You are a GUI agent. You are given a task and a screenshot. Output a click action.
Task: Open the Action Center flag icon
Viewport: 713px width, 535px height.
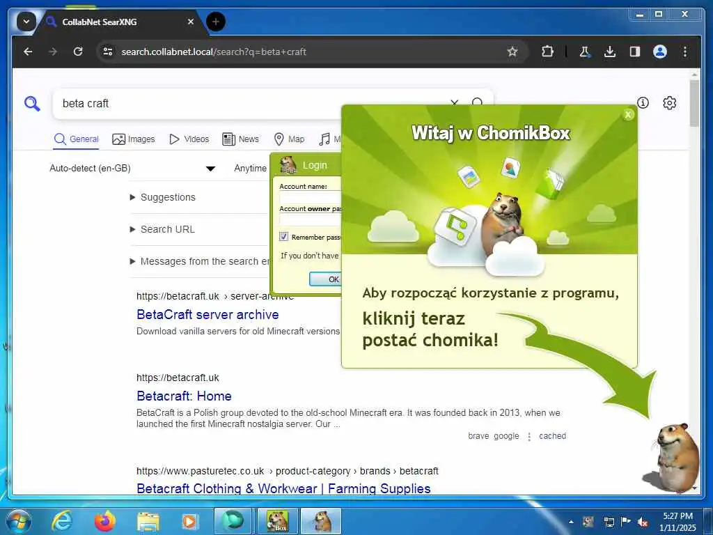[626, 522]
